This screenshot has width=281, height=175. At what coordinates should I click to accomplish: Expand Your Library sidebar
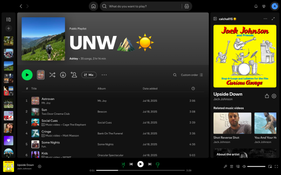coord(8,20)
